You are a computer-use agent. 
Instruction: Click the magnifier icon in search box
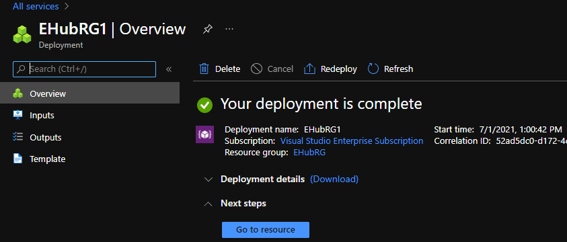22,69
